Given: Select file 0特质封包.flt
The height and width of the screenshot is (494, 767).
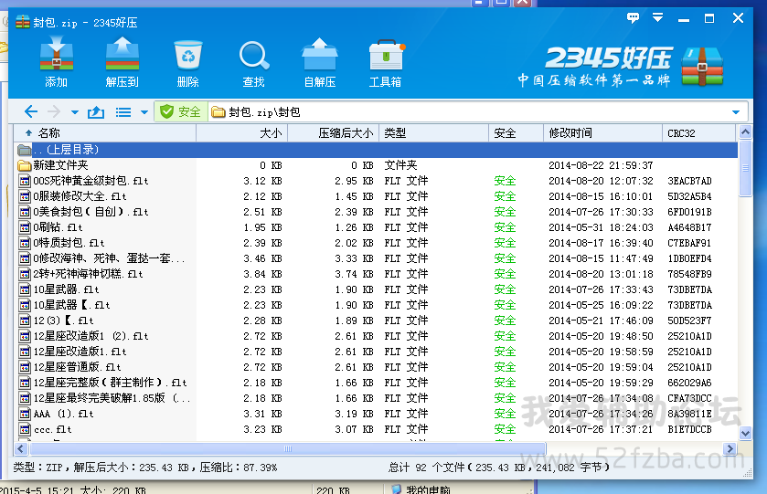Looking at the screenshot, I should pyautogui.click(x=376, y=243).
